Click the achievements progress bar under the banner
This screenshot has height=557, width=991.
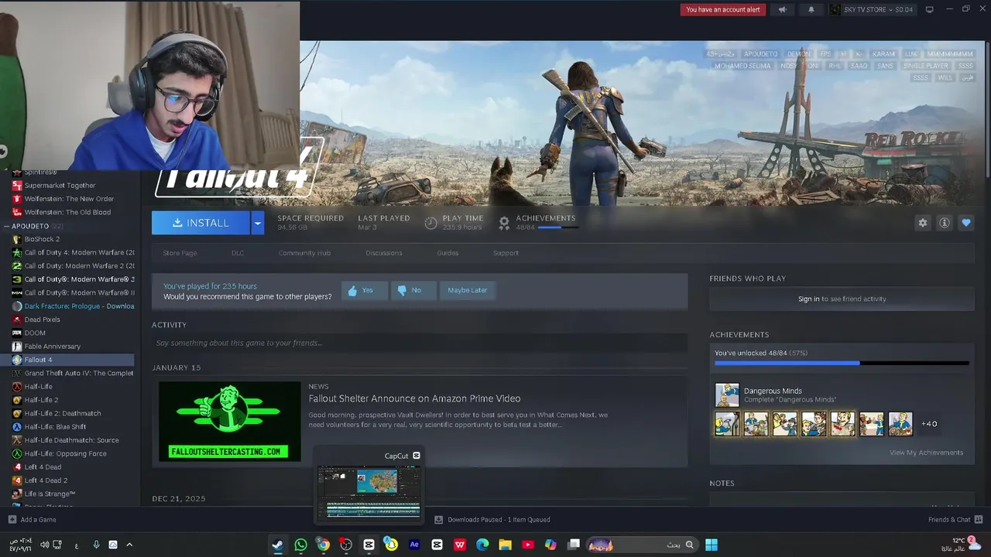click(557, 227)
